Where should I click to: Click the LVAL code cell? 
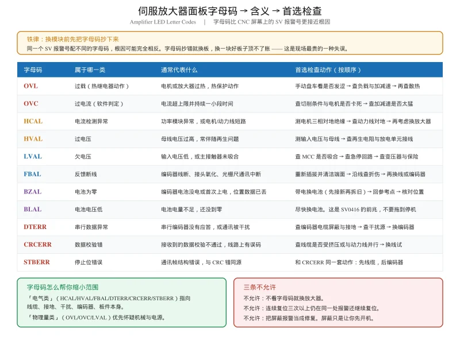point(33,156)
